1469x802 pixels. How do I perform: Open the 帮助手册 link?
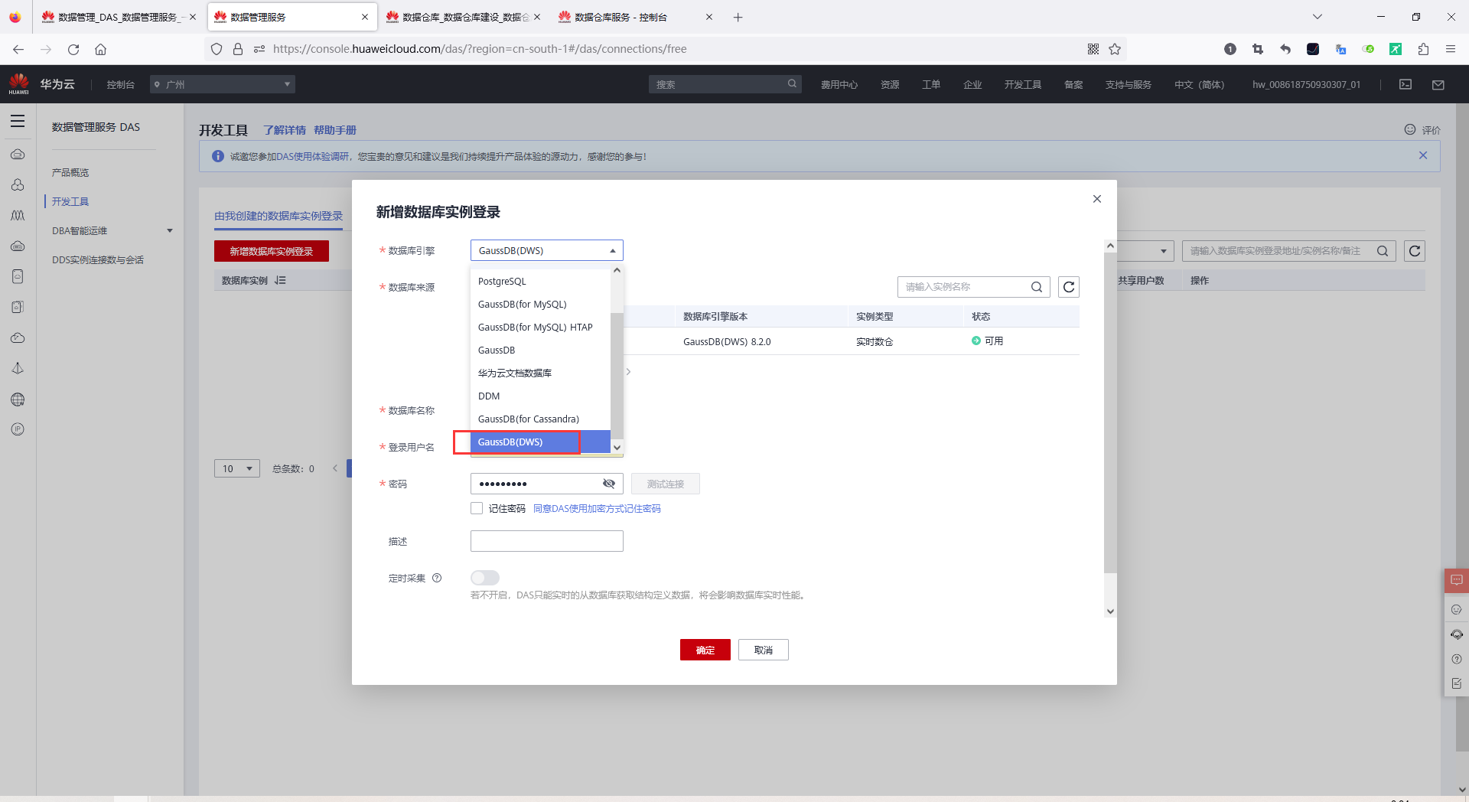coord(335,130)
